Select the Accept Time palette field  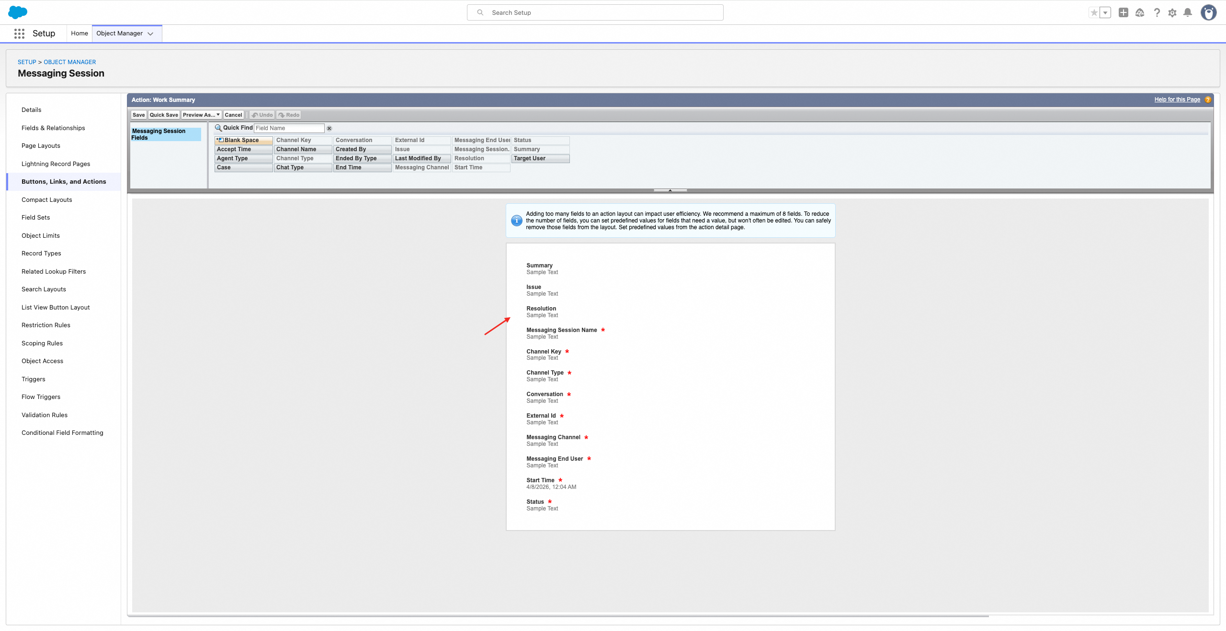244,149
